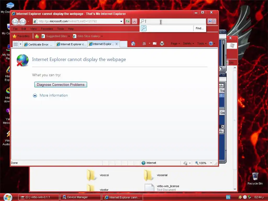The width and height of the screenshot is (268, 201).
Task: Stop loading with the red X icon
Action: coord(135,21)
